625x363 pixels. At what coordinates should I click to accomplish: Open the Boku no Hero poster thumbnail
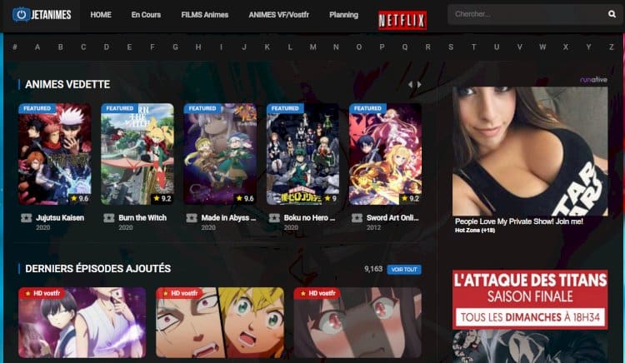[302, 154]
